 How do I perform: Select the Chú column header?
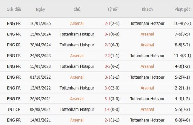coord(77,9)
